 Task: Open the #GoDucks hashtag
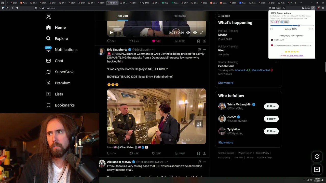[x=242, y=70]
